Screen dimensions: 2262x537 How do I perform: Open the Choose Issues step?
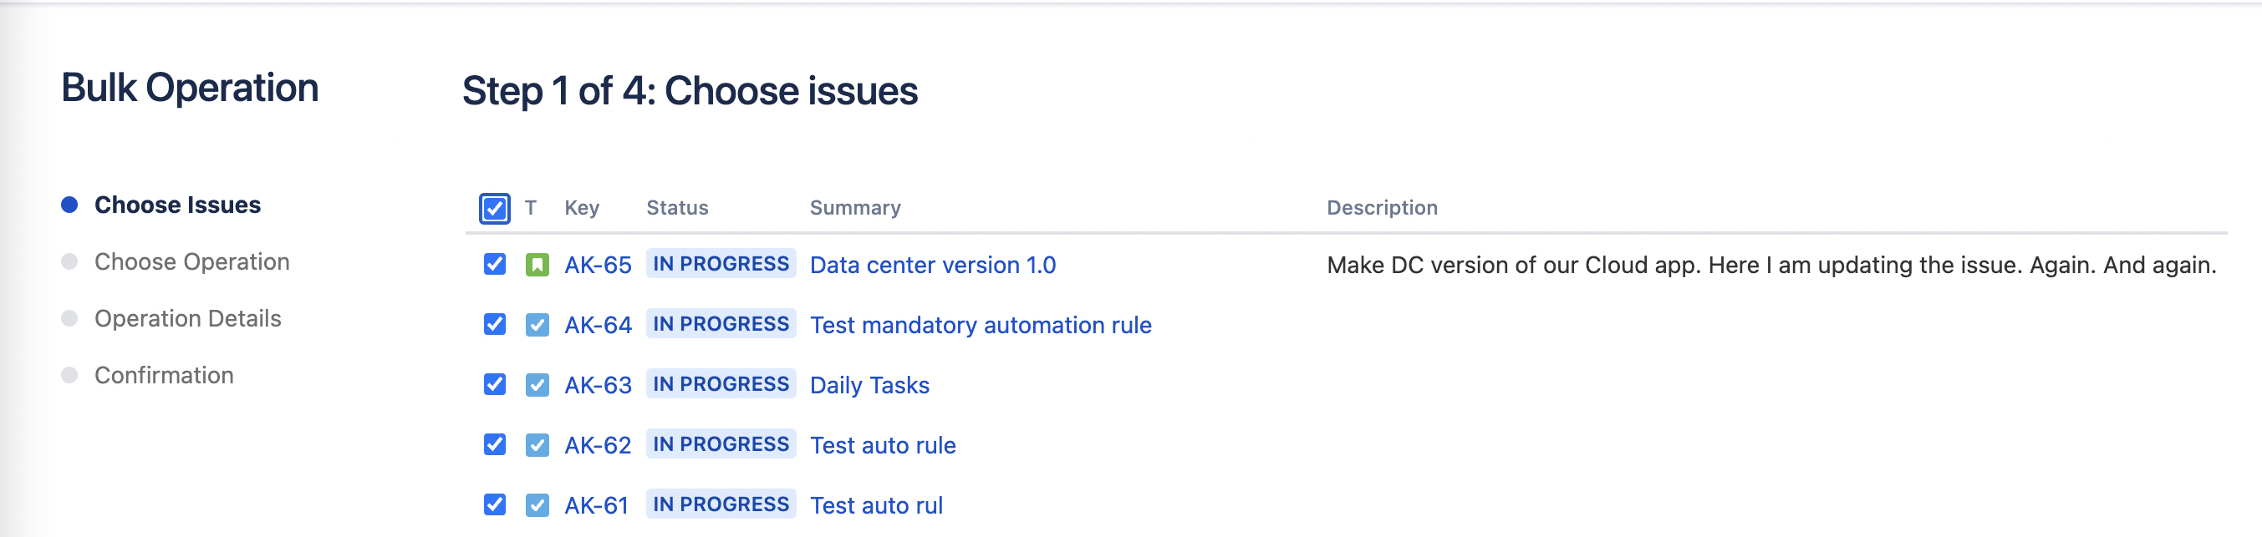click(177, 205)
